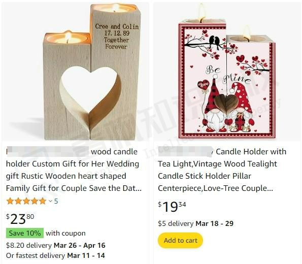This screenshot has height=264, width=302.
Task: Click the Love heart balloon on gnome
Action: pos(204,85)
